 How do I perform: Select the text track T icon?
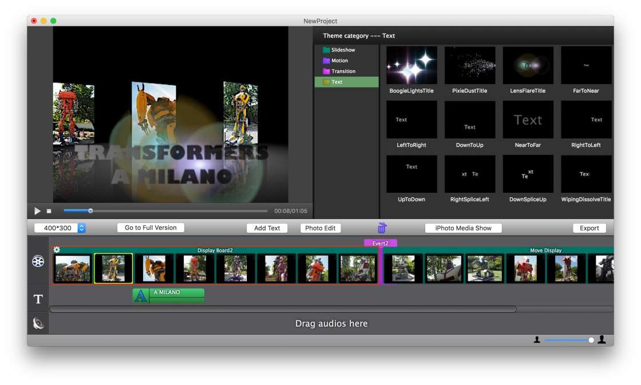pos(38,299)
